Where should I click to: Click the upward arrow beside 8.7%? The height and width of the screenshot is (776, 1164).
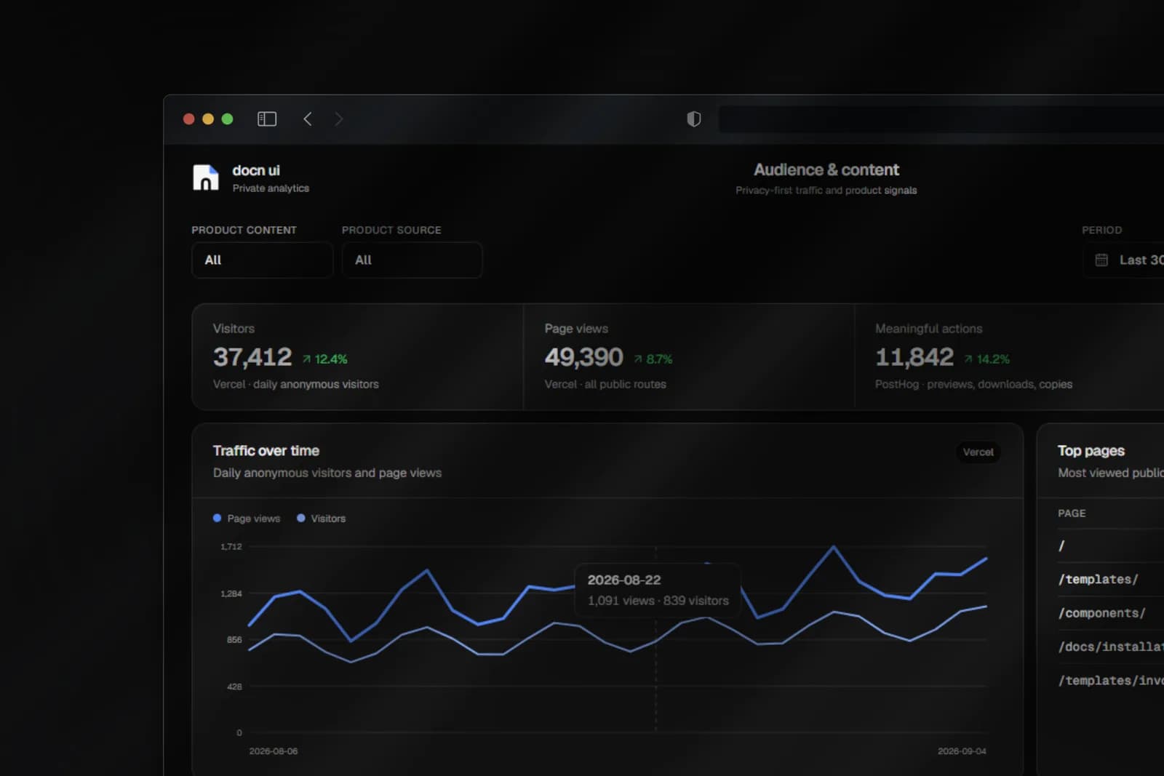click(638, 359)
